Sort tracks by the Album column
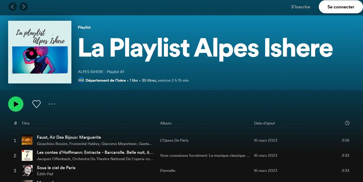Screen dimensions: 363x182 coord(165,123)
